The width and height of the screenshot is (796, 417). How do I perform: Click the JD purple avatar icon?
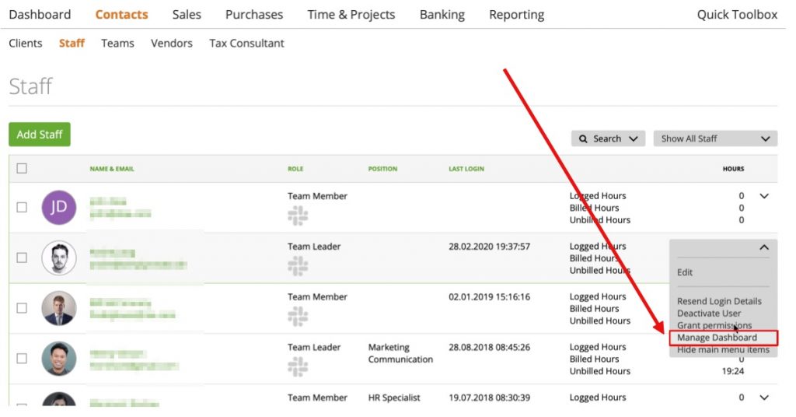59,207
